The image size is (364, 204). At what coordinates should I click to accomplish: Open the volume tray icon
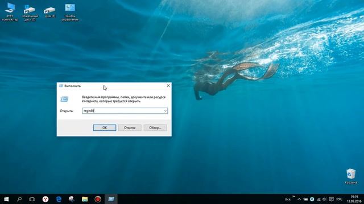click(325, 199)
